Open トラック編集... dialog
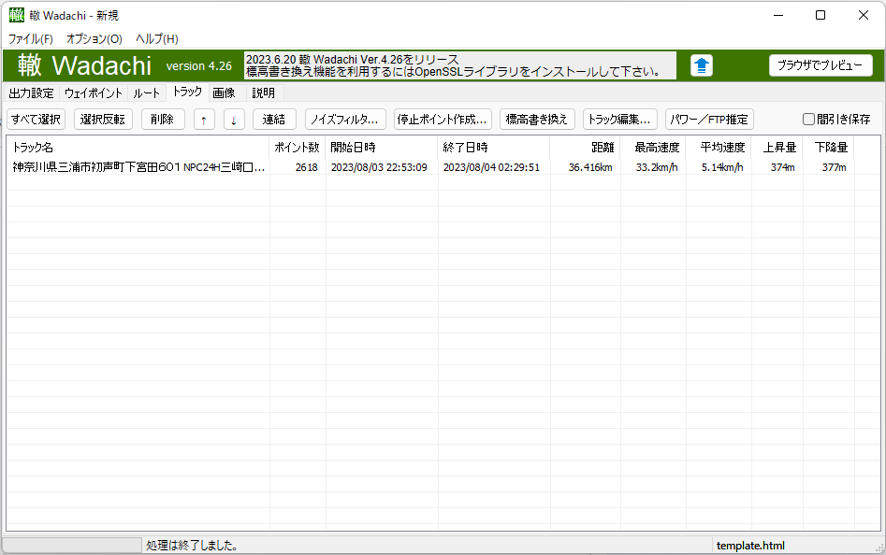 tap(620, 120)
